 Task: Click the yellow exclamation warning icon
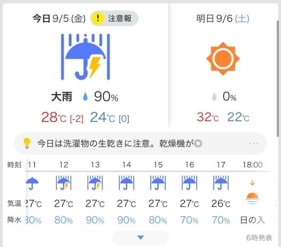pos(98,18)
